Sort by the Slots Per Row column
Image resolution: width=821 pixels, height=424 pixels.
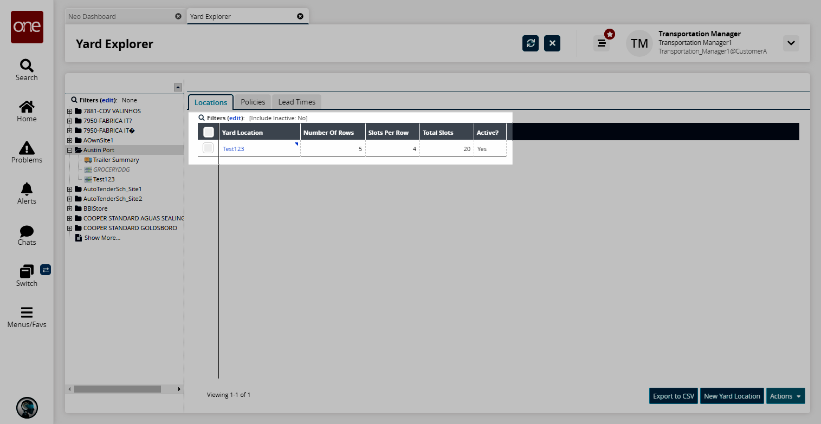tap(392, 132)
